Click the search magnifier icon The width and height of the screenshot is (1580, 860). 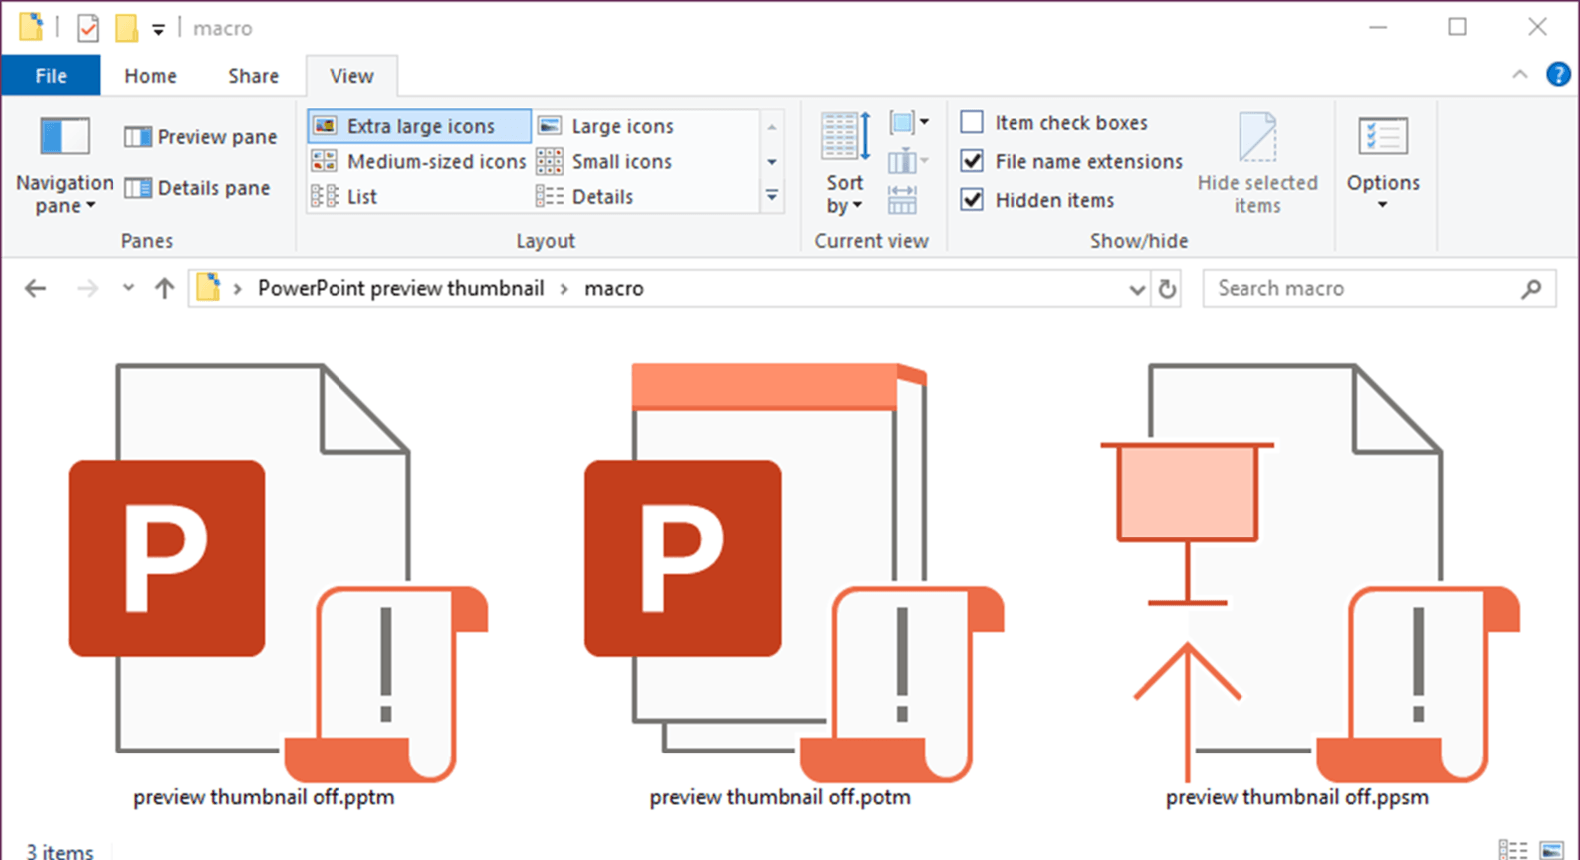coord(1531,289)
